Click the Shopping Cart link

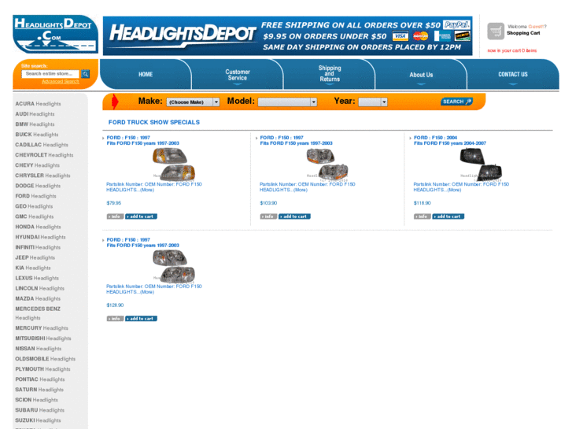tap(523, 33)
